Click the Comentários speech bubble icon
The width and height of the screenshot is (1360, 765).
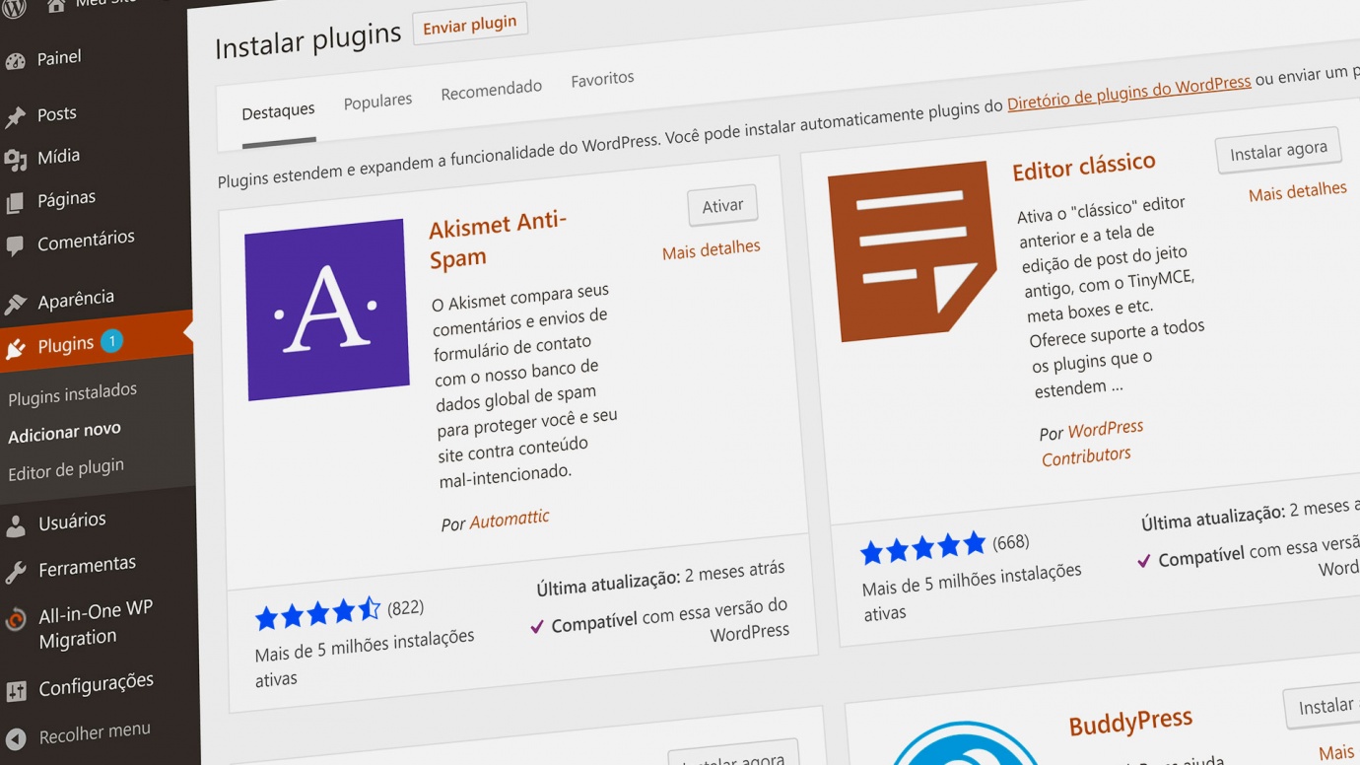coord(15,246)
